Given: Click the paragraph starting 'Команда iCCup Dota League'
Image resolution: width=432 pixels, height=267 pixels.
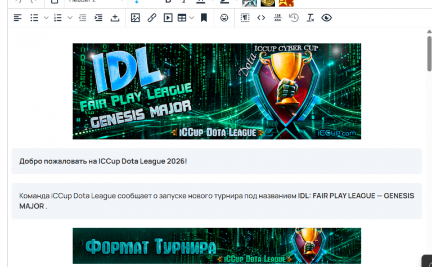Looking at the screenshot, I should coord(217,201).
